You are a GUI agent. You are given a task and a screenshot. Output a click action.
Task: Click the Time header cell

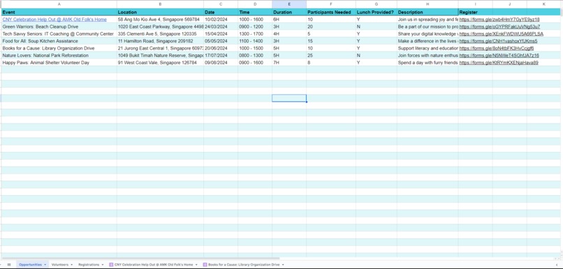pyautogui.click(x=255, y=12)
